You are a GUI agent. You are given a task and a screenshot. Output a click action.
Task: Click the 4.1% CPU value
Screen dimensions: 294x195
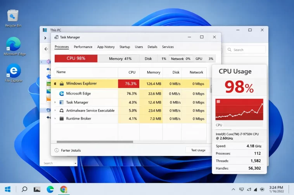click(x=133, y=119)
